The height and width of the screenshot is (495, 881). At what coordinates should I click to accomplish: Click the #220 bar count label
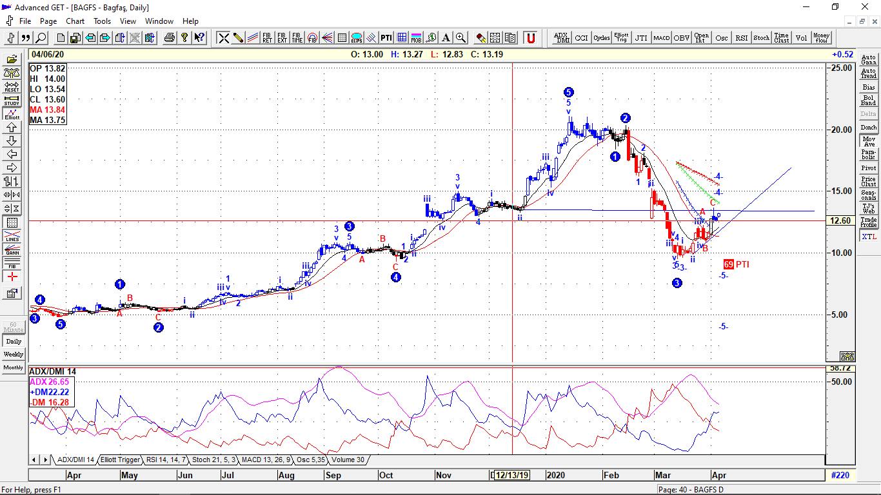[840, 475]
